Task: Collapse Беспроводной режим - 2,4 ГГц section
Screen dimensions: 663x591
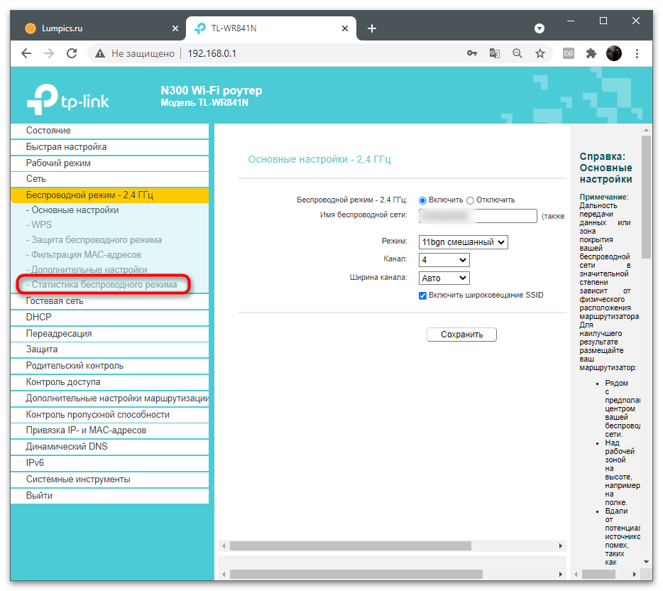Action: click(x=109, y=195)
